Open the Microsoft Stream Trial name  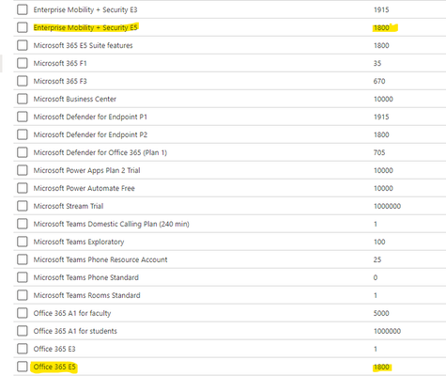click(69, 206)
